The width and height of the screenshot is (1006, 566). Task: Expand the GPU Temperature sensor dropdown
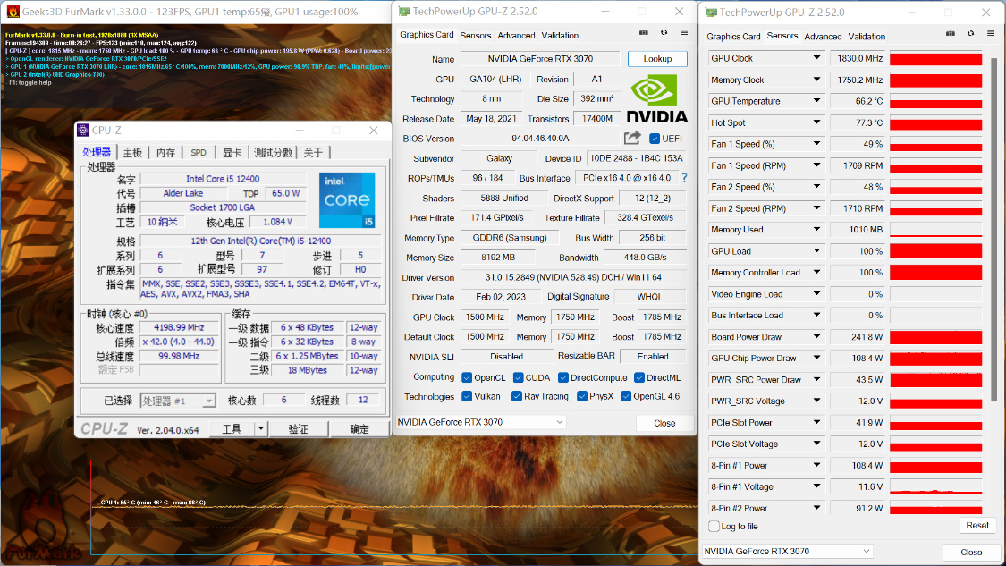816,101
